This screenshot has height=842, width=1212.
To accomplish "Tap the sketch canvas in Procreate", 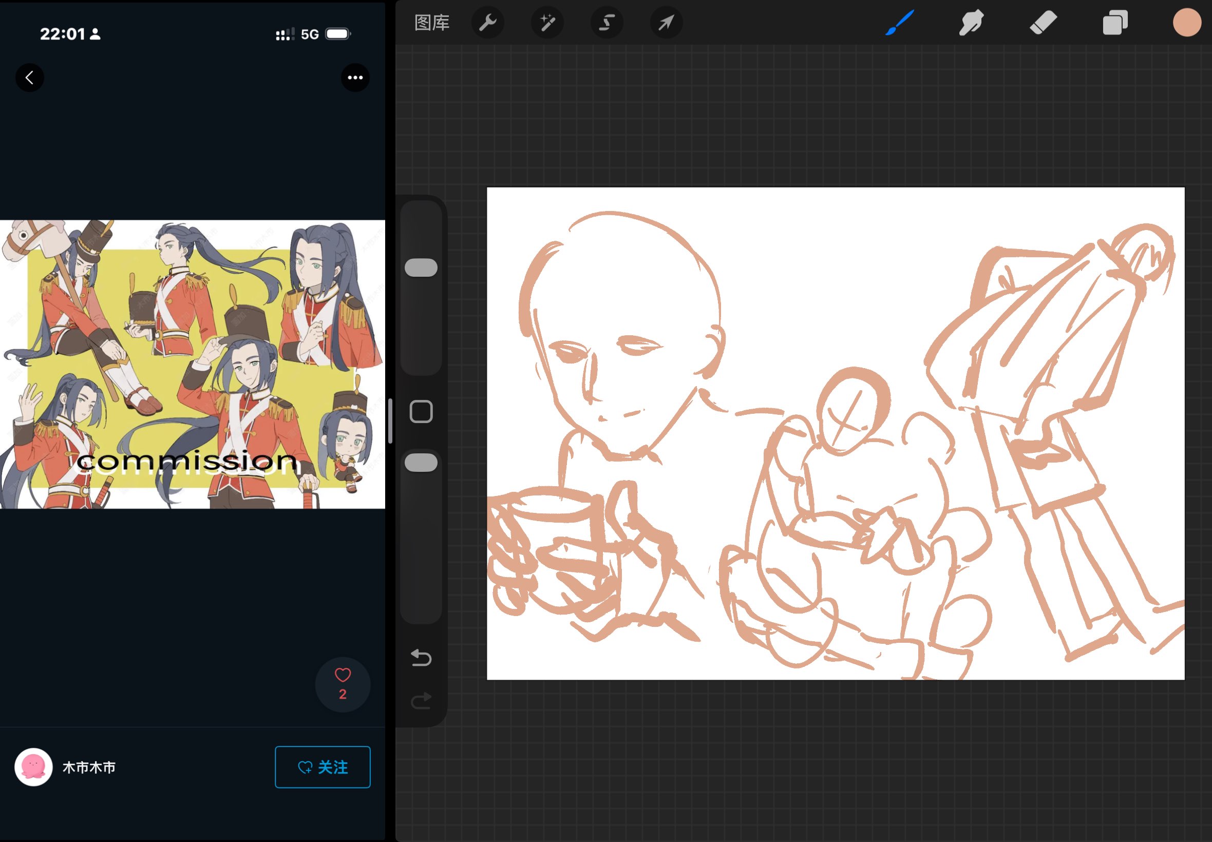I will 835,433.
